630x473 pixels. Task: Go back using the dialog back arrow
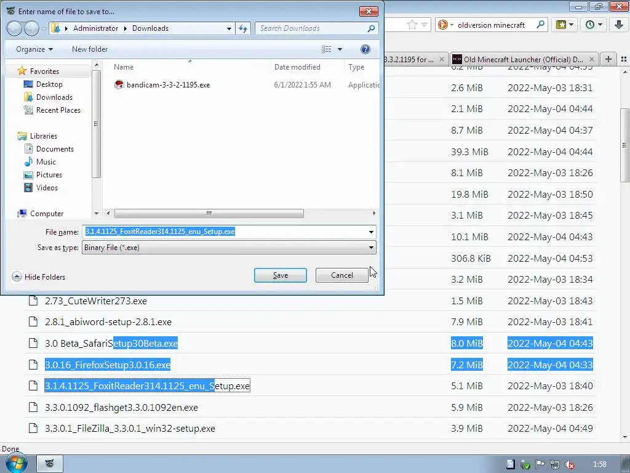point(15,28)
